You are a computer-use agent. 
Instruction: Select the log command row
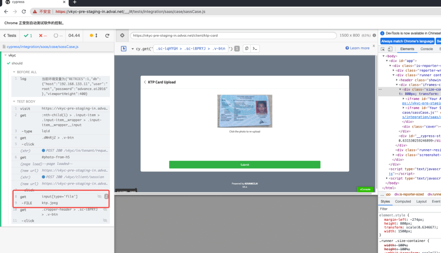[x=60, y=86]
